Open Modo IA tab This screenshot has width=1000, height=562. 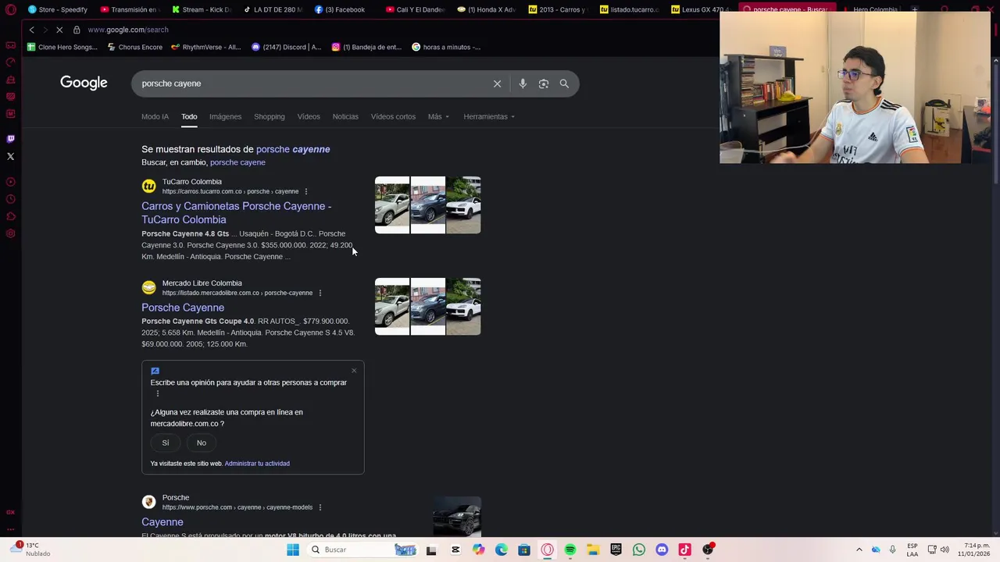(x=155, y=116)
